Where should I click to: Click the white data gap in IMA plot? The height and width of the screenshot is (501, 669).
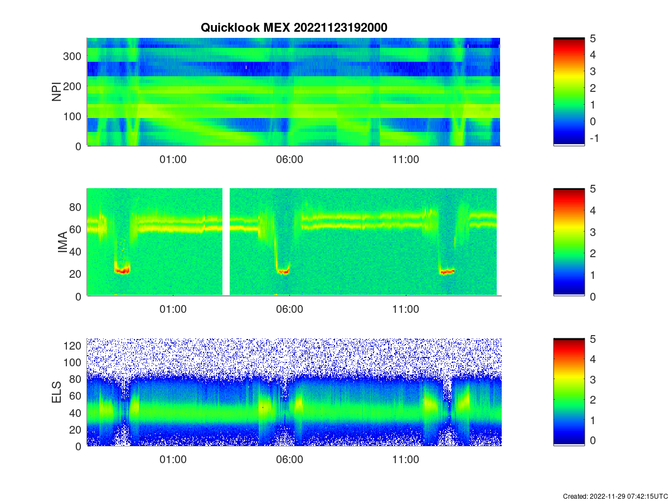point(226,242)
